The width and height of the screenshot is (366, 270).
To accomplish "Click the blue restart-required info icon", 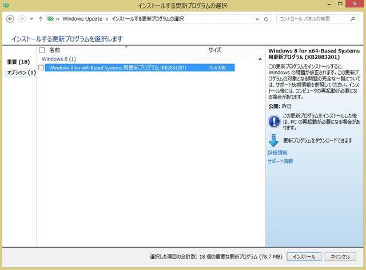I will click(274, 122).
